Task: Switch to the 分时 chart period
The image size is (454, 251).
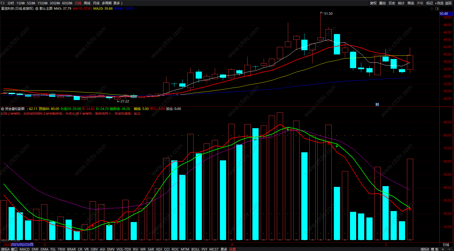Action: 11,3
